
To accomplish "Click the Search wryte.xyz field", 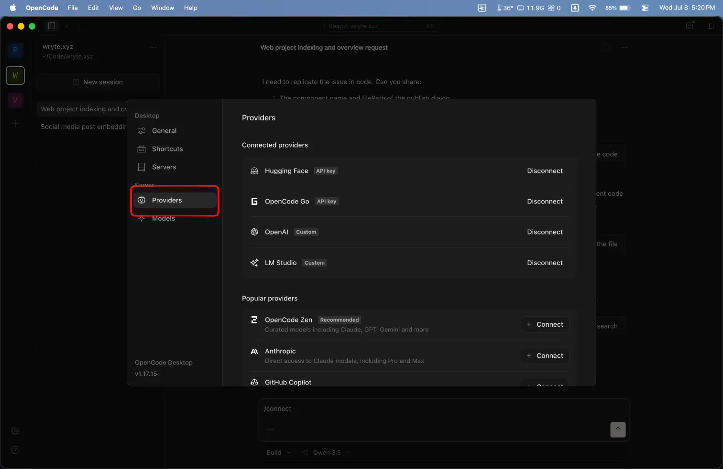I will click(x=381, y=26).
